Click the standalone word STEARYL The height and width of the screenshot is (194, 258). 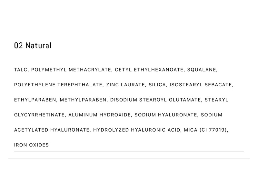(x=218, y=100)
